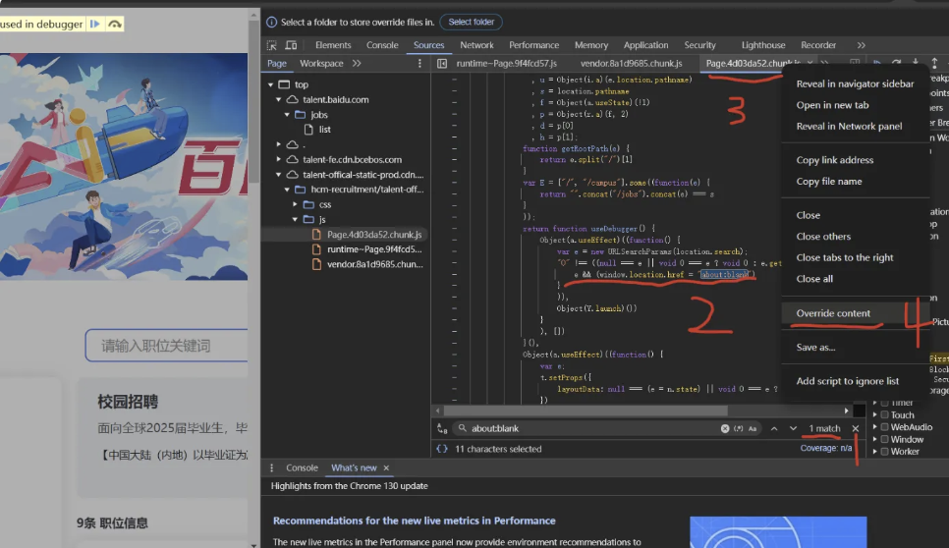949x548 pixels.
Task: Click the resume script execution icon
Action: pyautogui.click(x=95, y=24)
